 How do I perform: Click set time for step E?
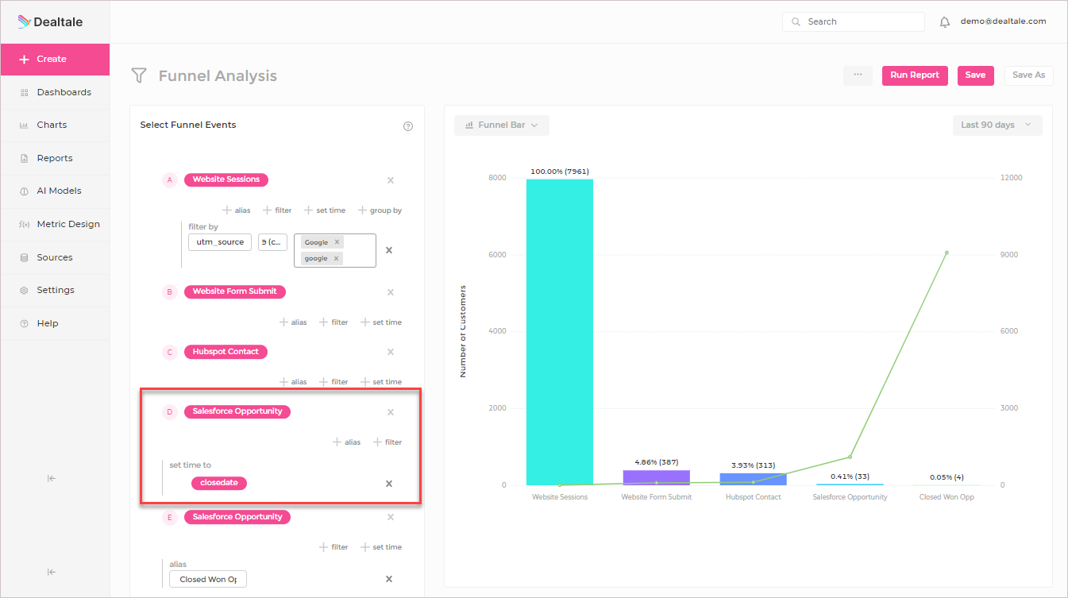click(x=381, y=547)
